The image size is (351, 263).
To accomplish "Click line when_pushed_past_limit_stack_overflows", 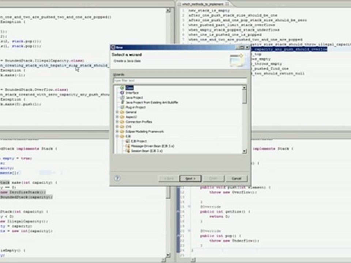I will [231, 25].
